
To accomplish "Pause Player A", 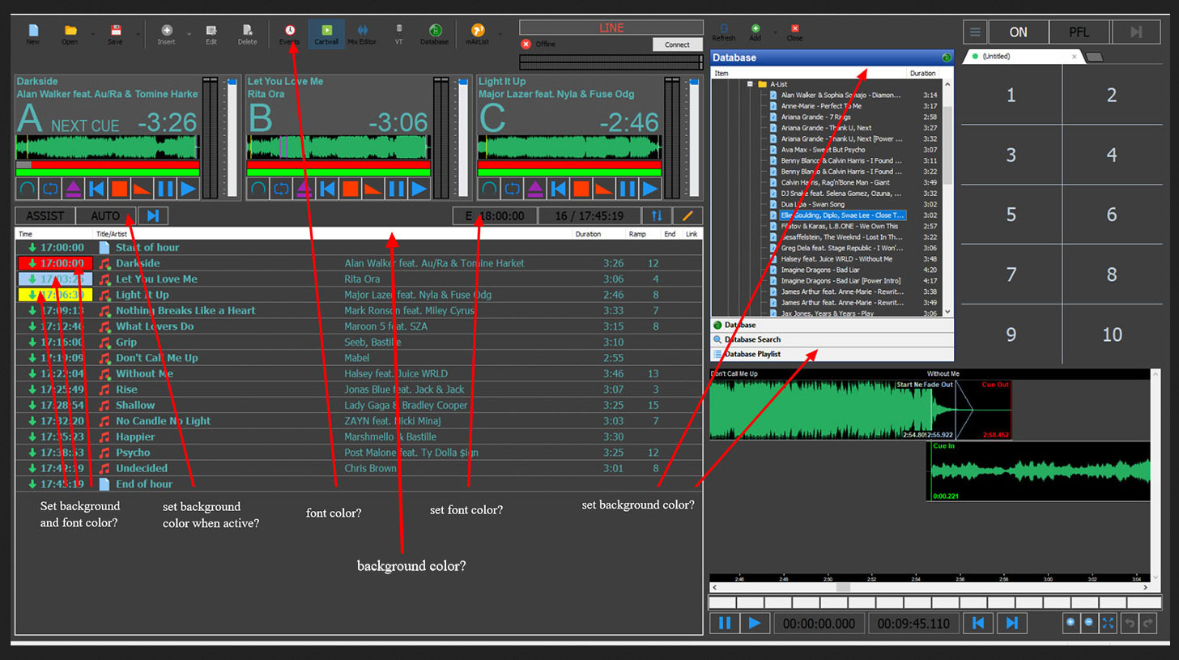I will (166, 189).
